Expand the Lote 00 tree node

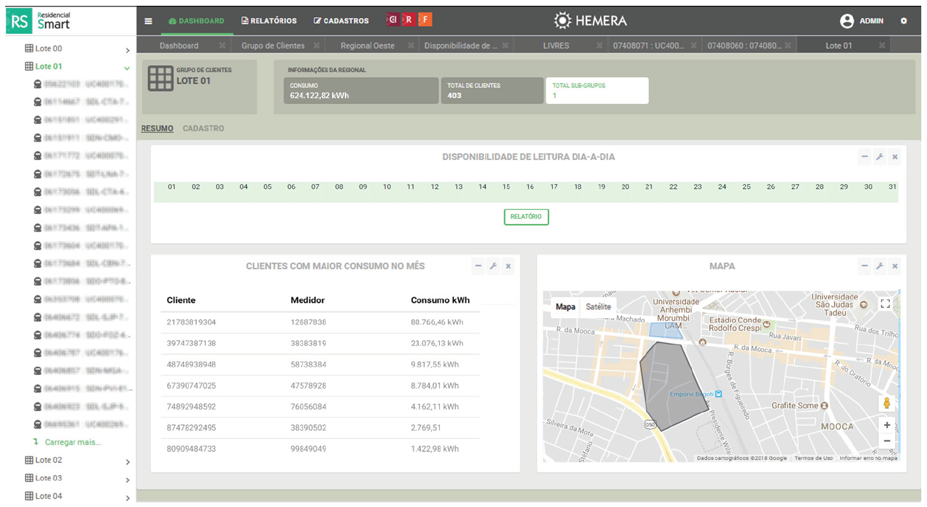click(x=128, y=50)
